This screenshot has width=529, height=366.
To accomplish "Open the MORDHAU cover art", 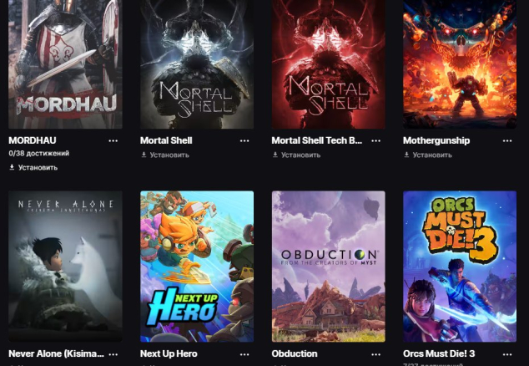I will 65,64.
